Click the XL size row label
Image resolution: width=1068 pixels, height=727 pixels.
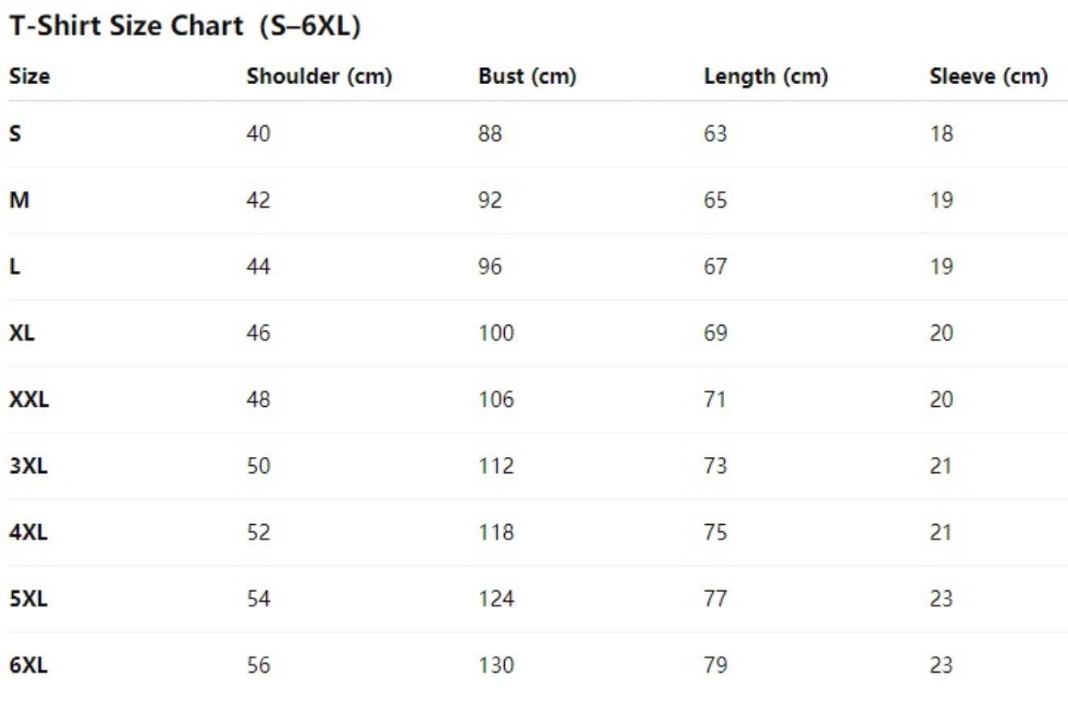[x=22, y=332]
